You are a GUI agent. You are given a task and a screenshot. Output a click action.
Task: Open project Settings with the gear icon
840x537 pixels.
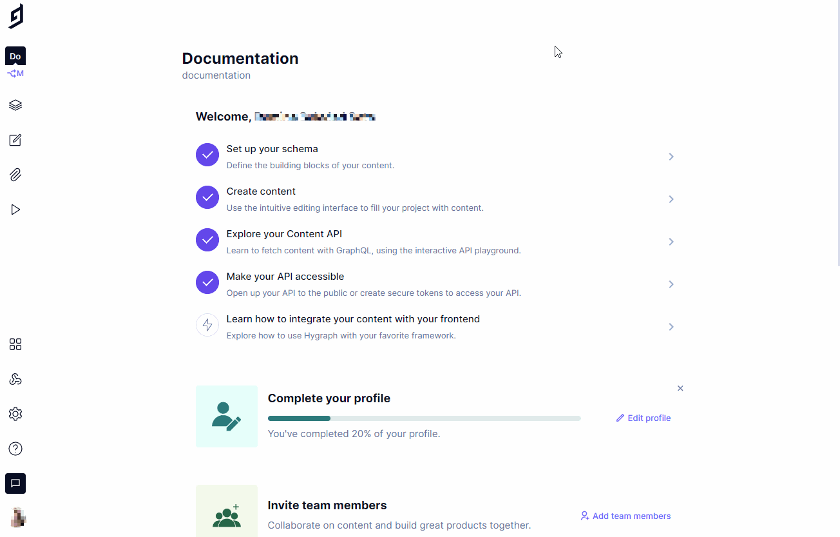[x=15, y=414]
